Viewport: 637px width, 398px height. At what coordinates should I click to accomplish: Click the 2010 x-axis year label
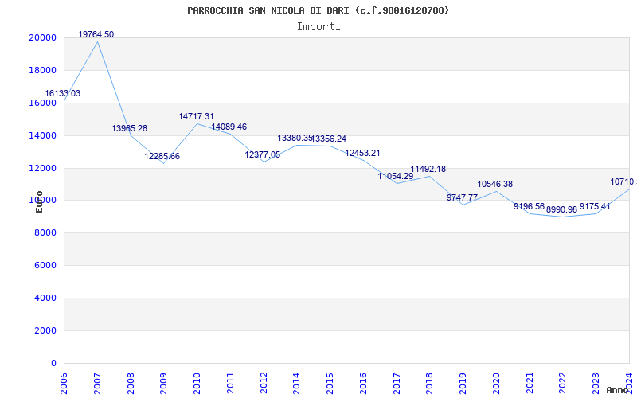197,383
